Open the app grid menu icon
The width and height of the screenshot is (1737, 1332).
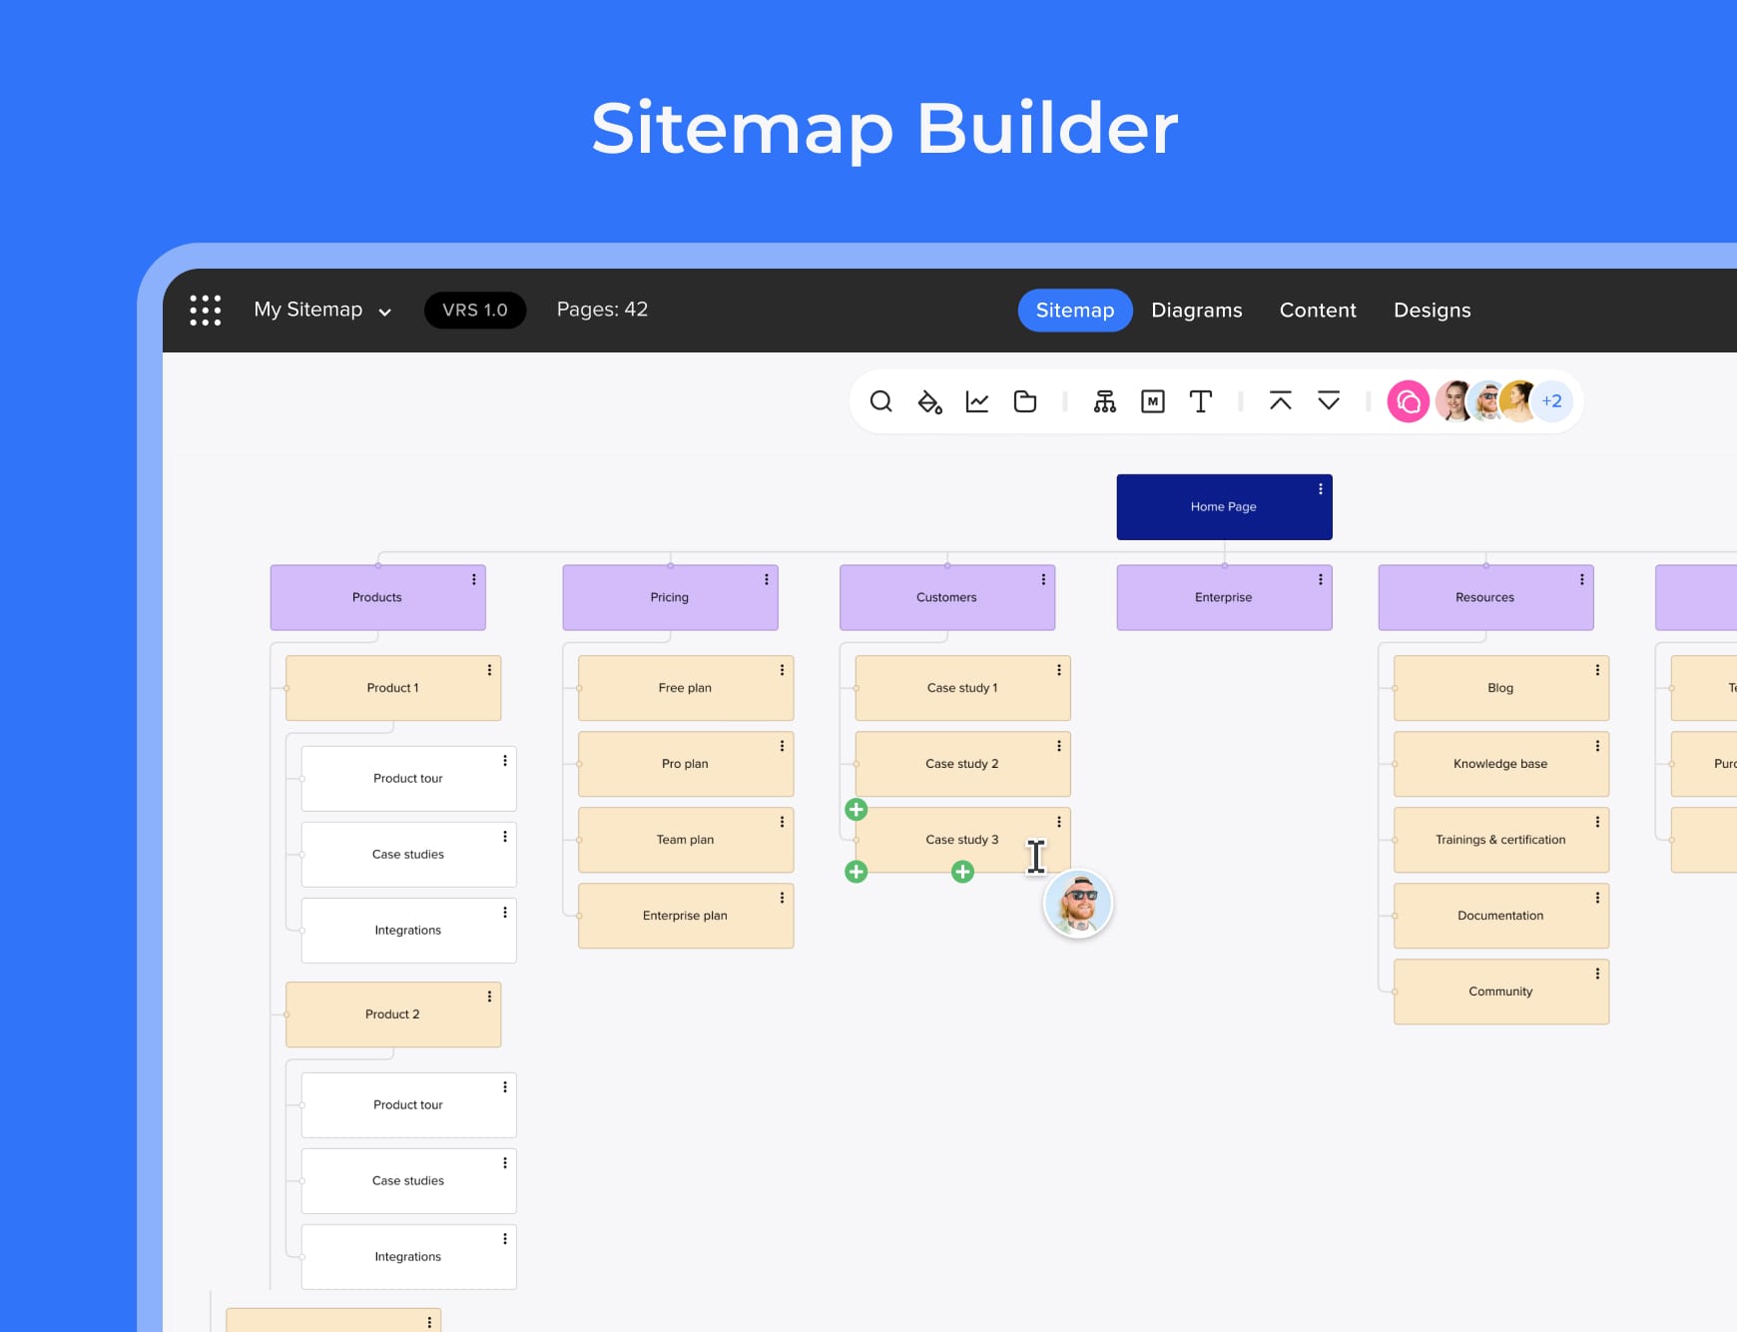point(206,311)
